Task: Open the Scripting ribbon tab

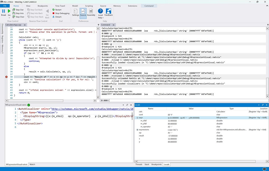Action: (x=89, y=6)
